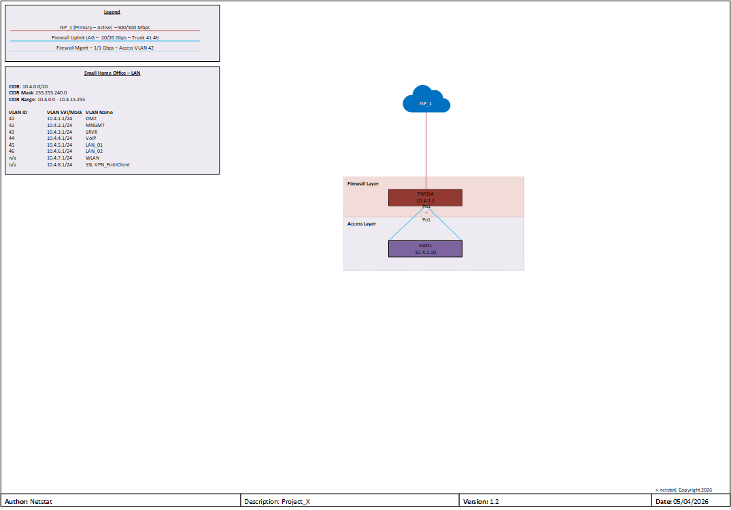The width and height of the screenshot is (731, 510).
Task: Select the SW01 switch box
Action: 425,249
